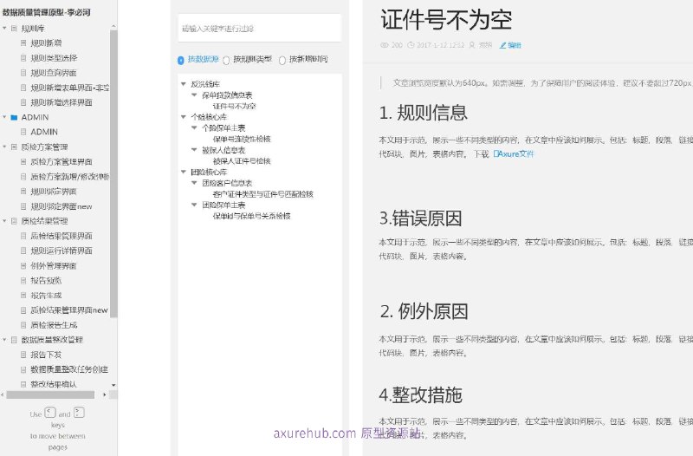
Task: Collapse the ADMIN sidebar group
Action: [4, 117]
